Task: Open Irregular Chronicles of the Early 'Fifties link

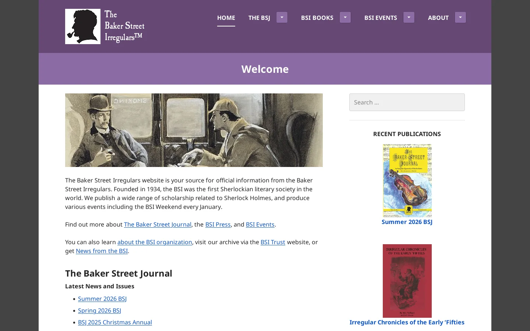Action: [407, 322]
